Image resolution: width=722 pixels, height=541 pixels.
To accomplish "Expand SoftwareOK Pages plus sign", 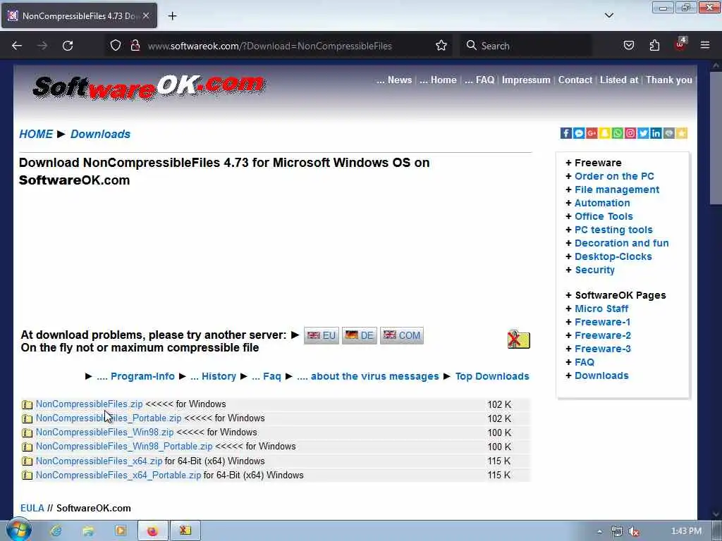I will 569,295.
